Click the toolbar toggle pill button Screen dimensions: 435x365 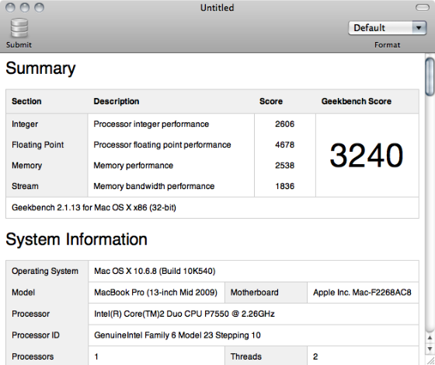423,8
